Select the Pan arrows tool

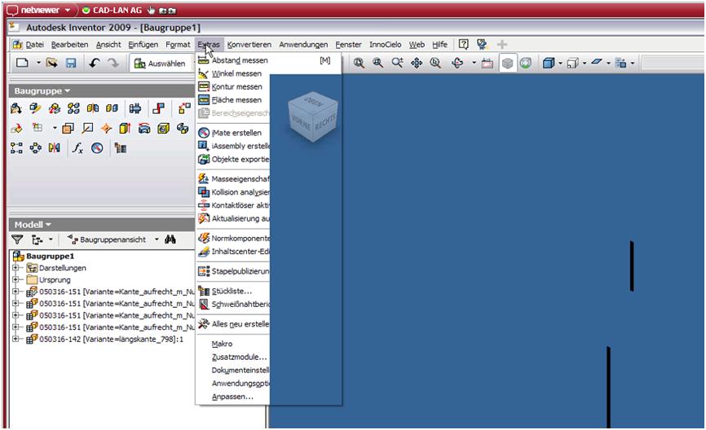[417, 63]
